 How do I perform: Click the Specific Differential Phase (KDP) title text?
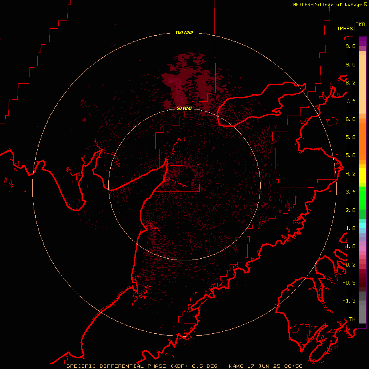(x=128, y=366)
